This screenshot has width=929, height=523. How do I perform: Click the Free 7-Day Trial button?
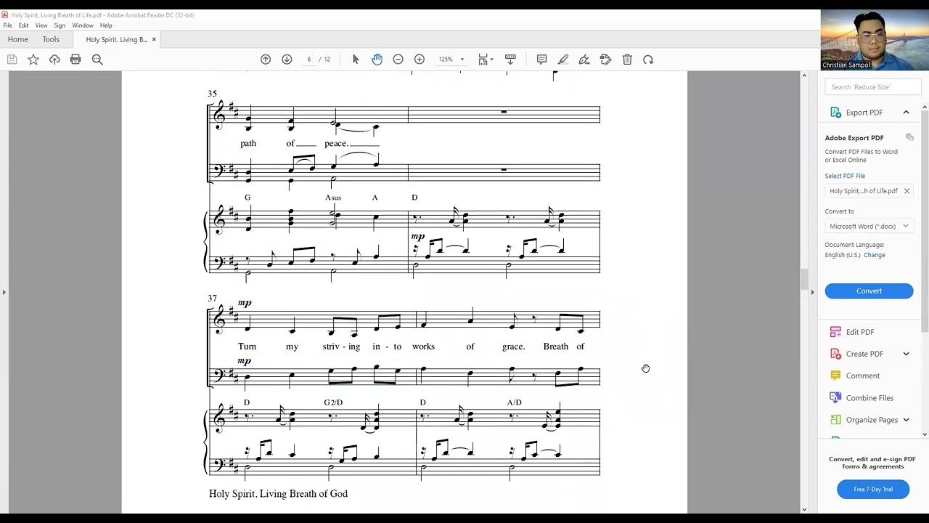pyautogui.click(x=873, y=490)
